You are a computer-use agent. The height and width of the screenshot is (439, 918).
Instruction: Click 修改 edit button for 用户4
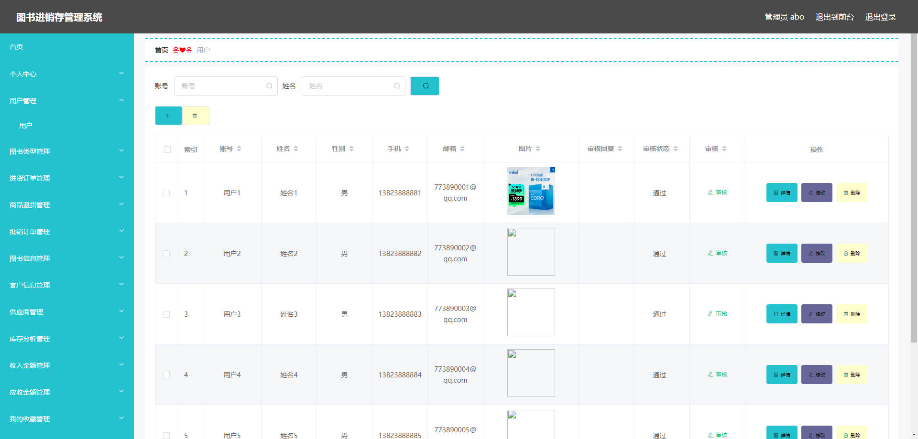pyautogui.click(x=817, y=375)
